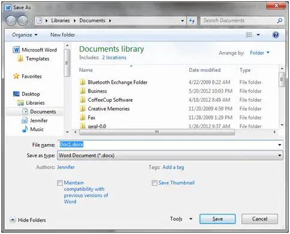Screen dimensions: 290x234
Task: Click the Hide Folders arrow icon
Action: [13, 220]
